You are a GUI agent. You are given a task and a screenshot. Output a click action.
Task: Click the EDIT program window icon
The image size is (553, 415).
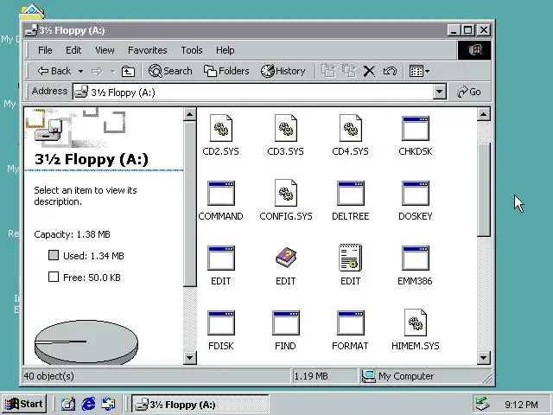(x=221, y=259)
